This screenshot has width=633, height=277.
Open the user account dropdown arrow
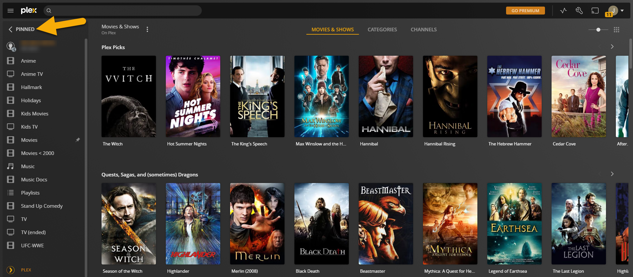click(x=622, y=11)
